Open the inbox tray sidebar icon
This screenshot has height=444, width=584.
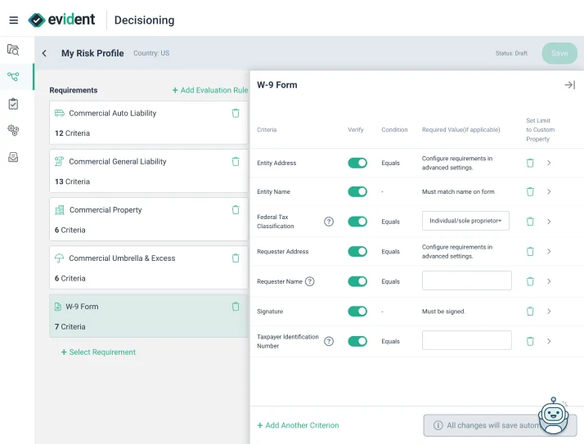[13, 157]
